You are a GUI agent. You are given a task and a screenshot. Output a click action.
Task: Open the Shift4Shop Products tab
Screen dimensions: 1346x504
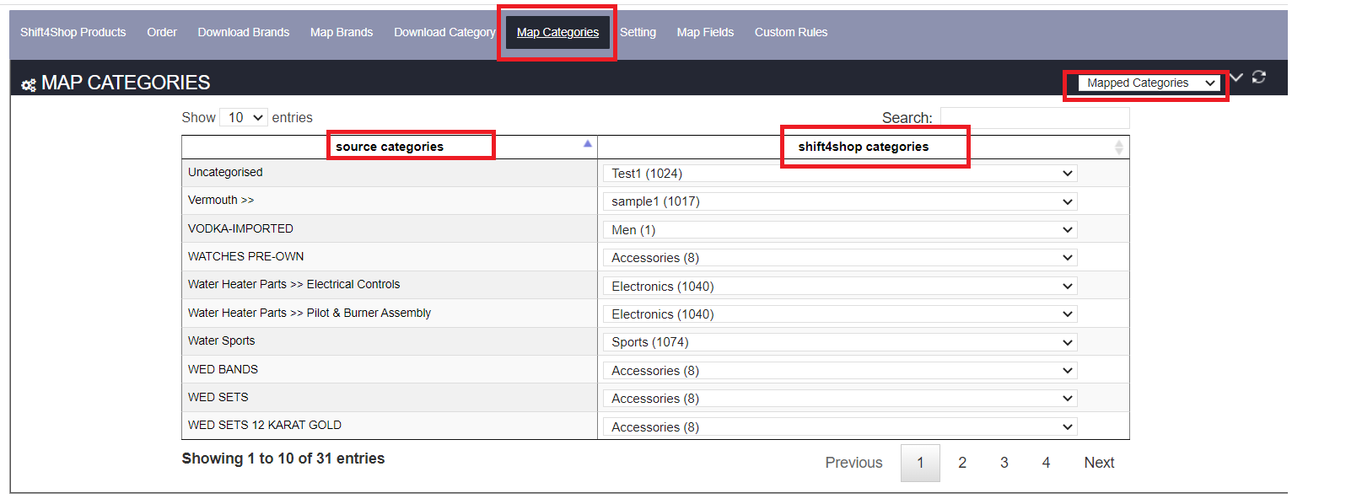tap(73, 32)
